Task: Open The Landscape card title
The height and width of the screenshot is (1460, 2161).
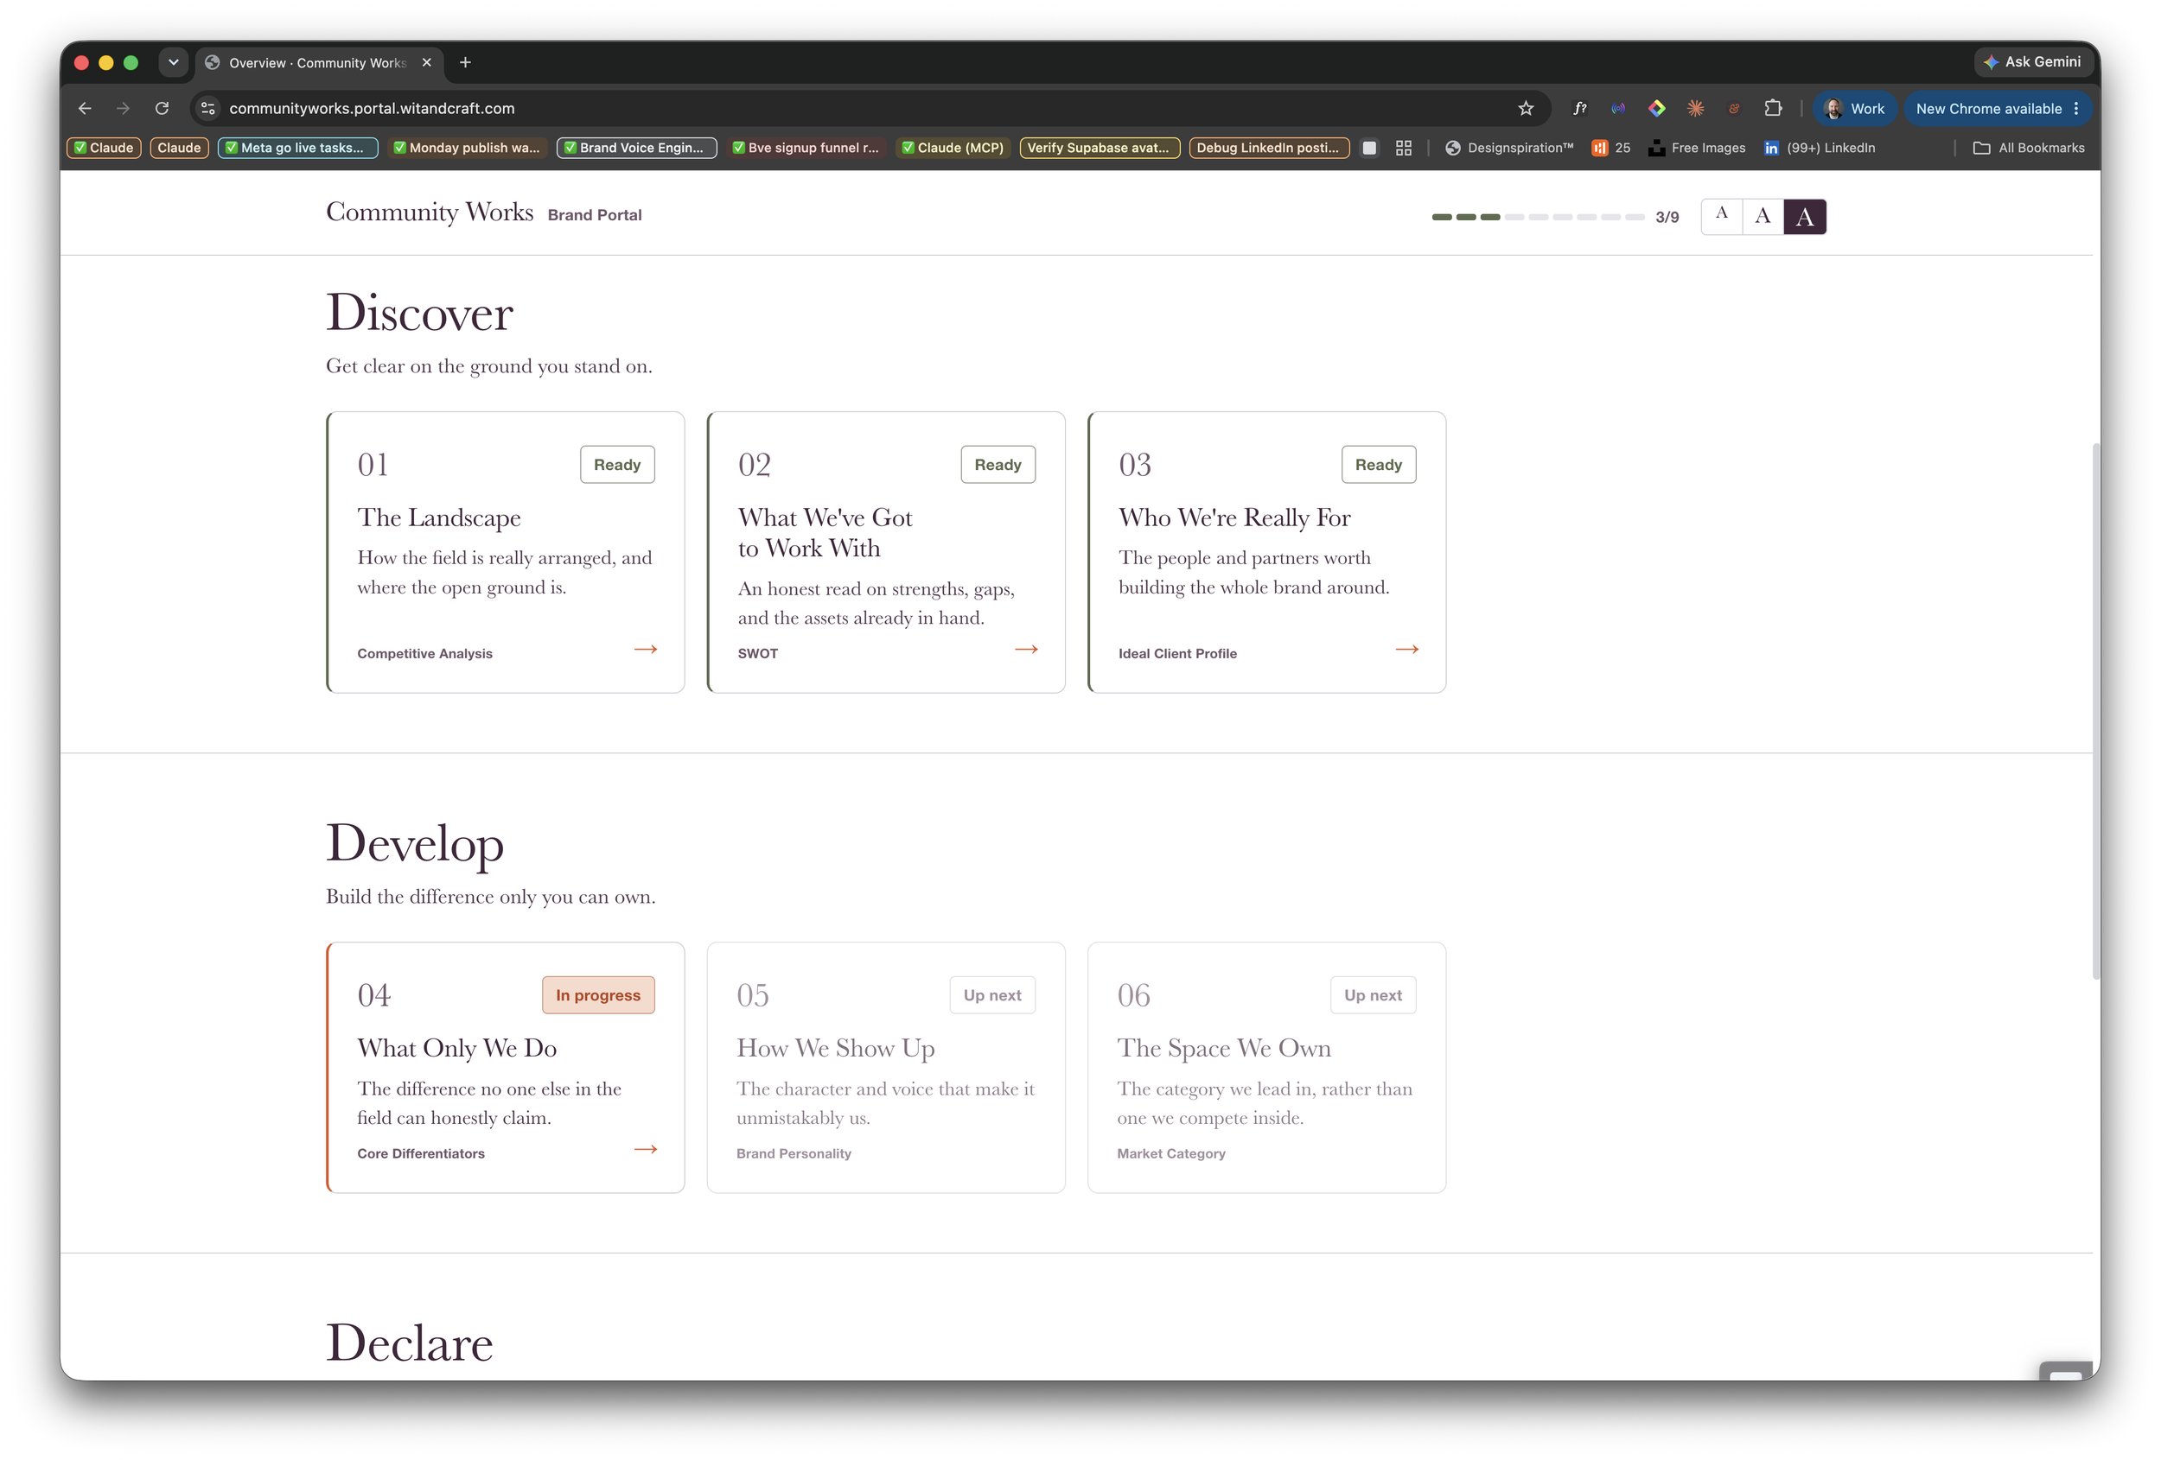Action: click(439, 517)
